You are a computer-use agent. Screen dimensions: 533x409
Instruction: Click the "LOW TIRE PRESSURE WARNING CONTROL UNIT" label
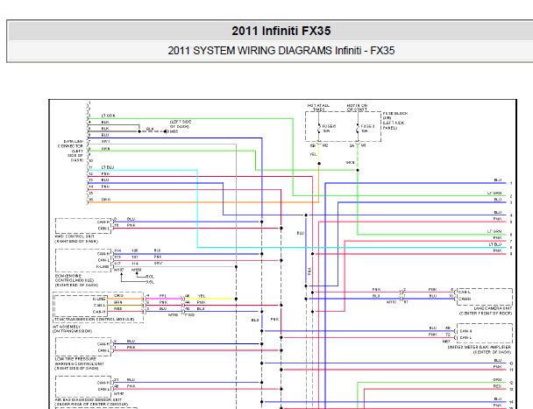point(80,362)
